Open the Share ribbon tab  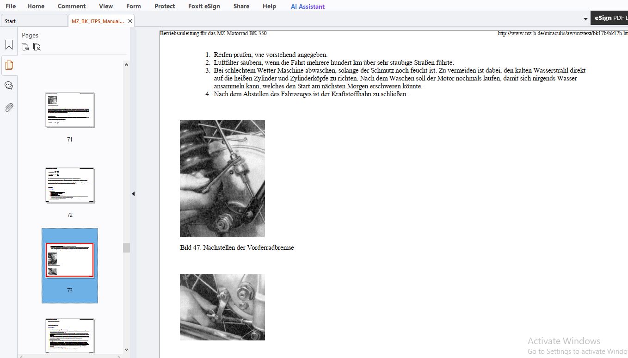point(241,6)
